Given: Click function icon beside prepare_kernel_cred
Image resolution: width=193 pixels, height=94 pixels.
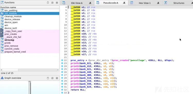Looking at the screenshot, I should [x=2, y=52].
